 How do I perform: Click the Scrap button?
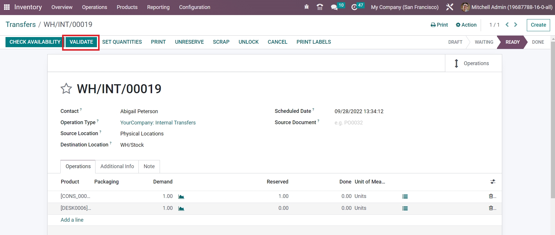click(221, 42)
